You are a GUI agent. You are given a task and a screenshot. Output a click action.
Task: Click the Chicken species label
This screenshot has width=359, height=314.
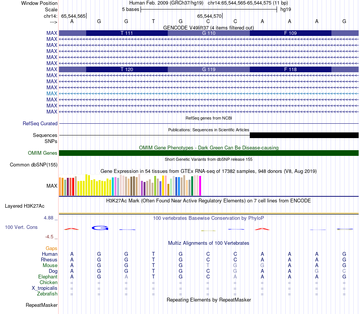[48, 282]
